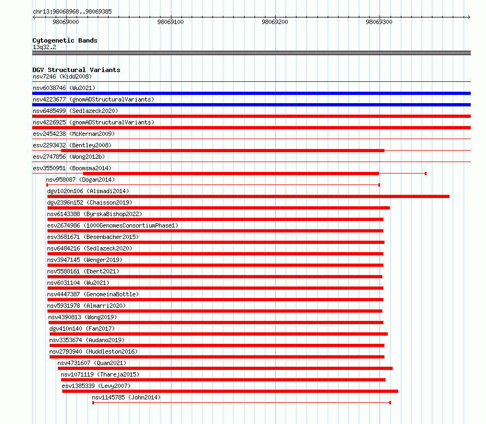Click dgv1020n106 (Alsmadi2014) variant label
This screenshot has width=486, height=424.
pos(88,191)
